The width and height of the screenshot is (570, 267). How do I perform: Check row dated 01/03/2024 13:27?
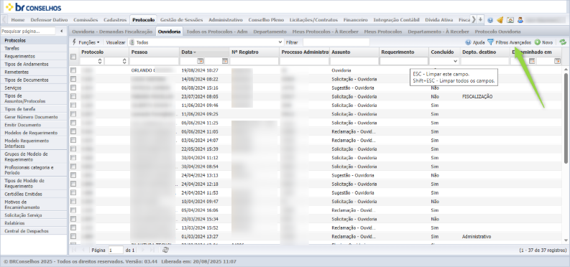tap(73, 236)
